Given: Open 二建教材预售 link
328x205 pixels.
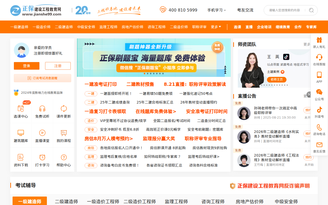Looking at the screenshot, I should click(140, 84).
